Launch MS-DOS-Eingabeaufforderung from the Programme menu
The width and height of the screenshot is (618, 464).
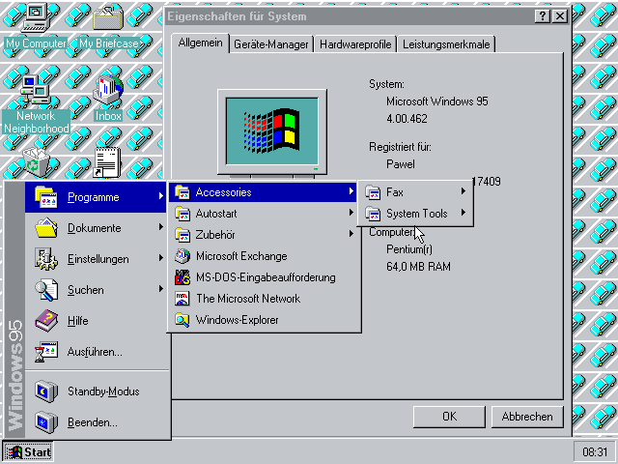264,277
